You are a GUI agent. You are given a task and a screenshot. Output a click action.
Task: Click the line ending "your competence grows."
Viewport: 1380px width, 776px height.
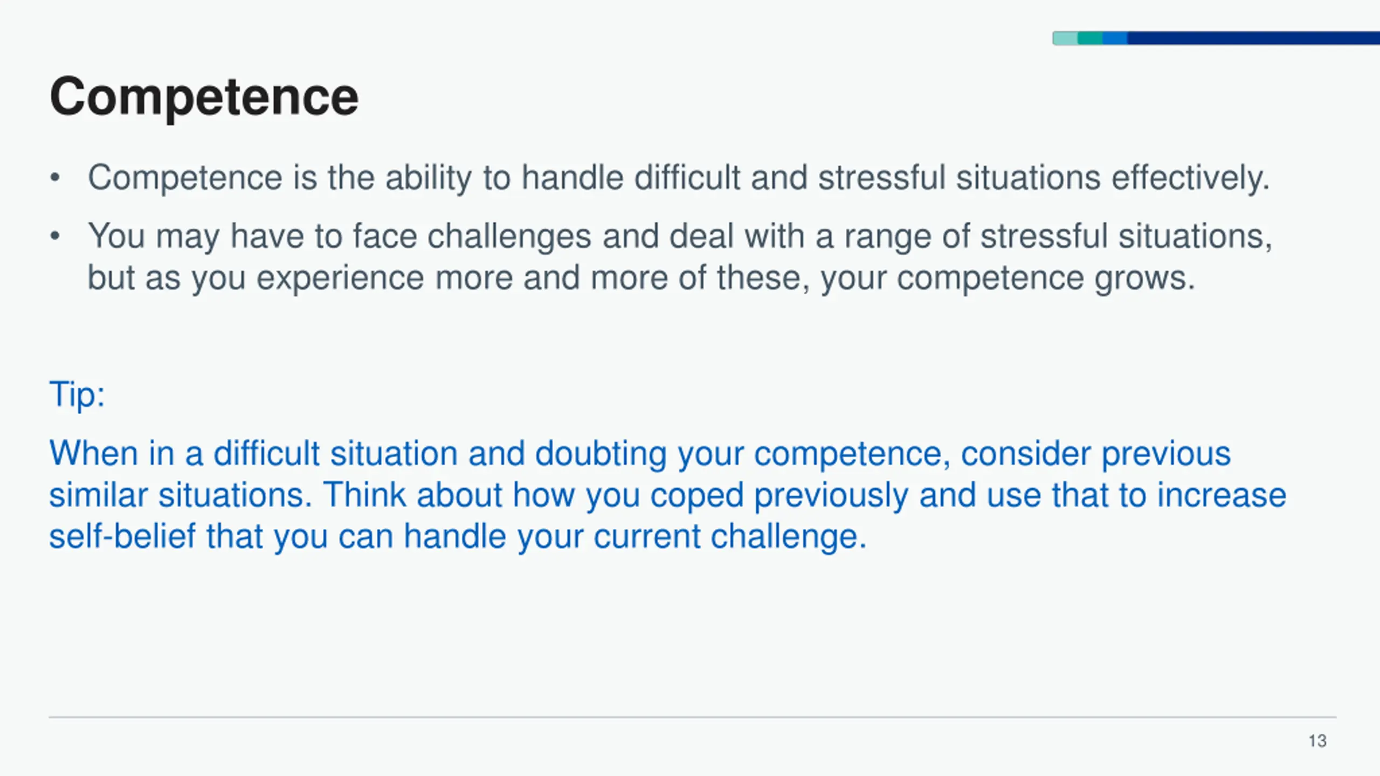(x=641, y=278)
